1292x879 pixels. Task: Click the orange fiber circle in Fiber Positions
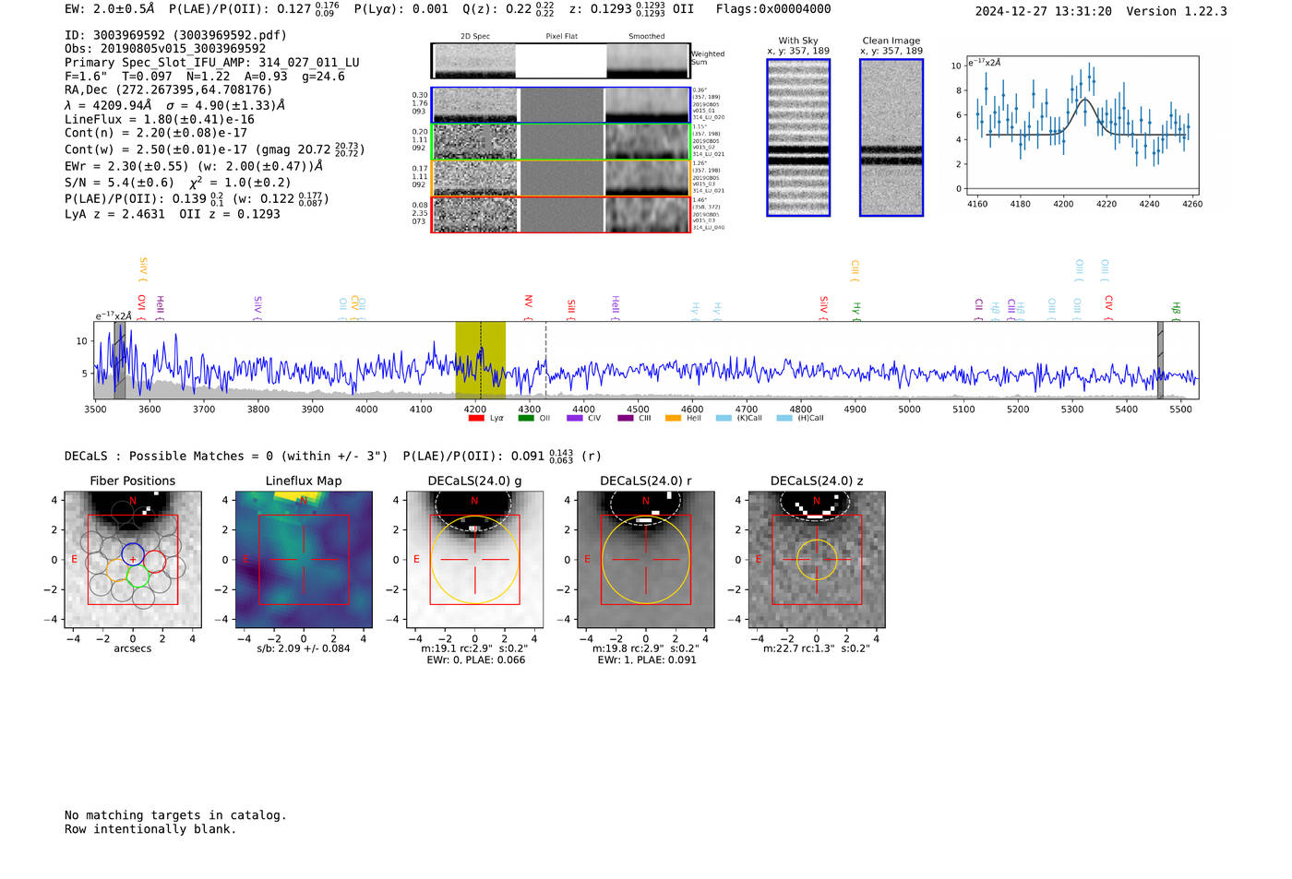116,569
